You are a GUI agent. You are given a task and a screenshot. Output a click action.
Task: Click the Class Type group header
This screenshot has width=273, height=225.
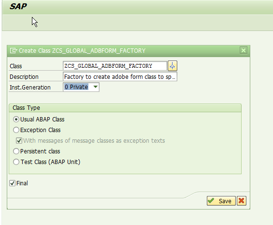[125, 108]
